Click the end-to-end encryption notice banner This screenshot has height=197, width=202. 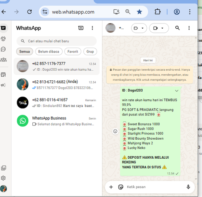click(x=149, y=75)
